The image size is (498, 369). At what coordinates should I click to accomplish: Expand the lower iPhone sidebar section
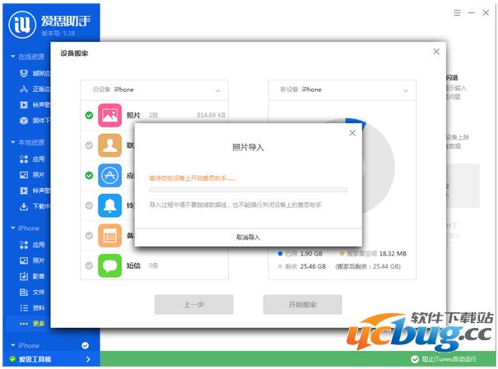13,345
